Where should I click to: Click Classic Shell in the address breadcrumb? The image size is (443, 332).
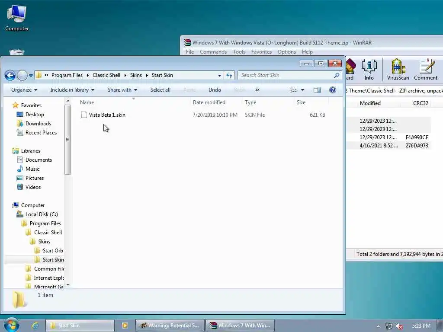pyautogui.click(x=106, y=75)
